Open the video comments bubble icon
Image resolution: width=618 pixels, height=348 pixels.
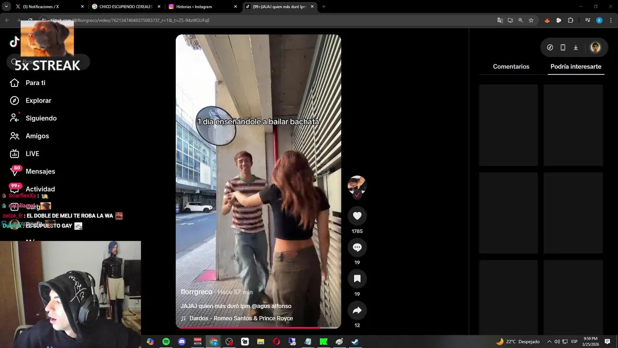[x=357, y=247]
